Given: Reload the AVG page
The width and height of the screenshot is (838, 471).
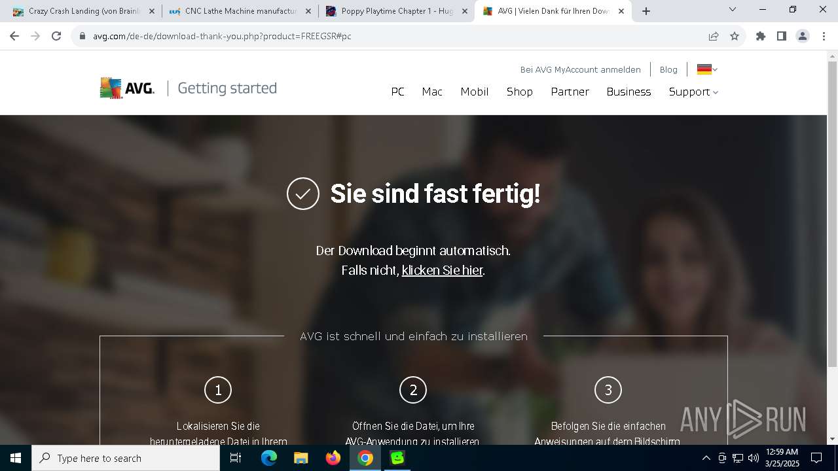Looking at the screenshot, I should point(56,36).
